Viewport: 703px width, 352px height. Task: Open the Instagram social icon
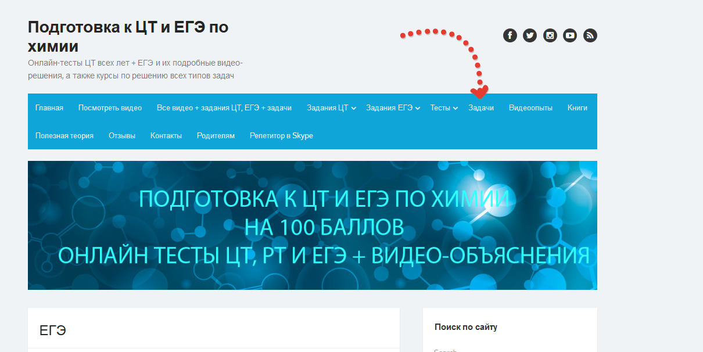point(550,35)
